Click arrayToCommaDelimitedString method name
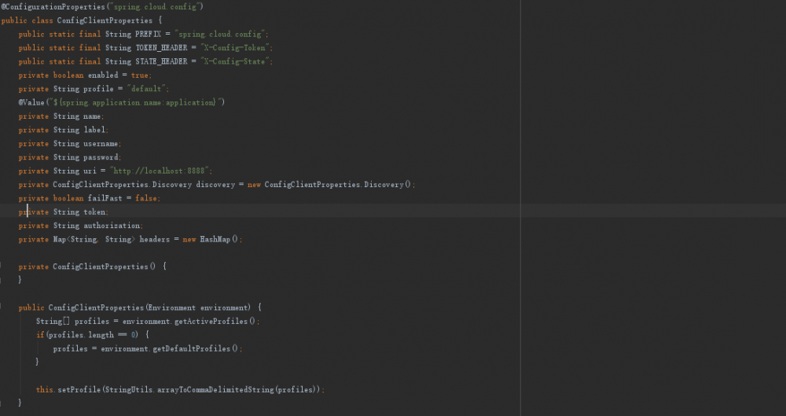 pos(215,390)
